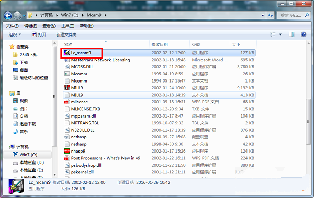Open the 文件(F) menu

point(12,26)
